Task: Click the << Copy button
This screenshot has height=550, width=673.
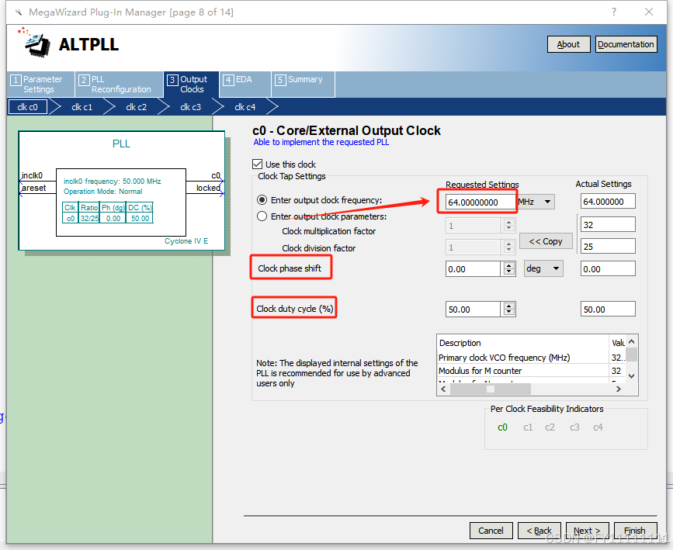Action: [546, 241]
